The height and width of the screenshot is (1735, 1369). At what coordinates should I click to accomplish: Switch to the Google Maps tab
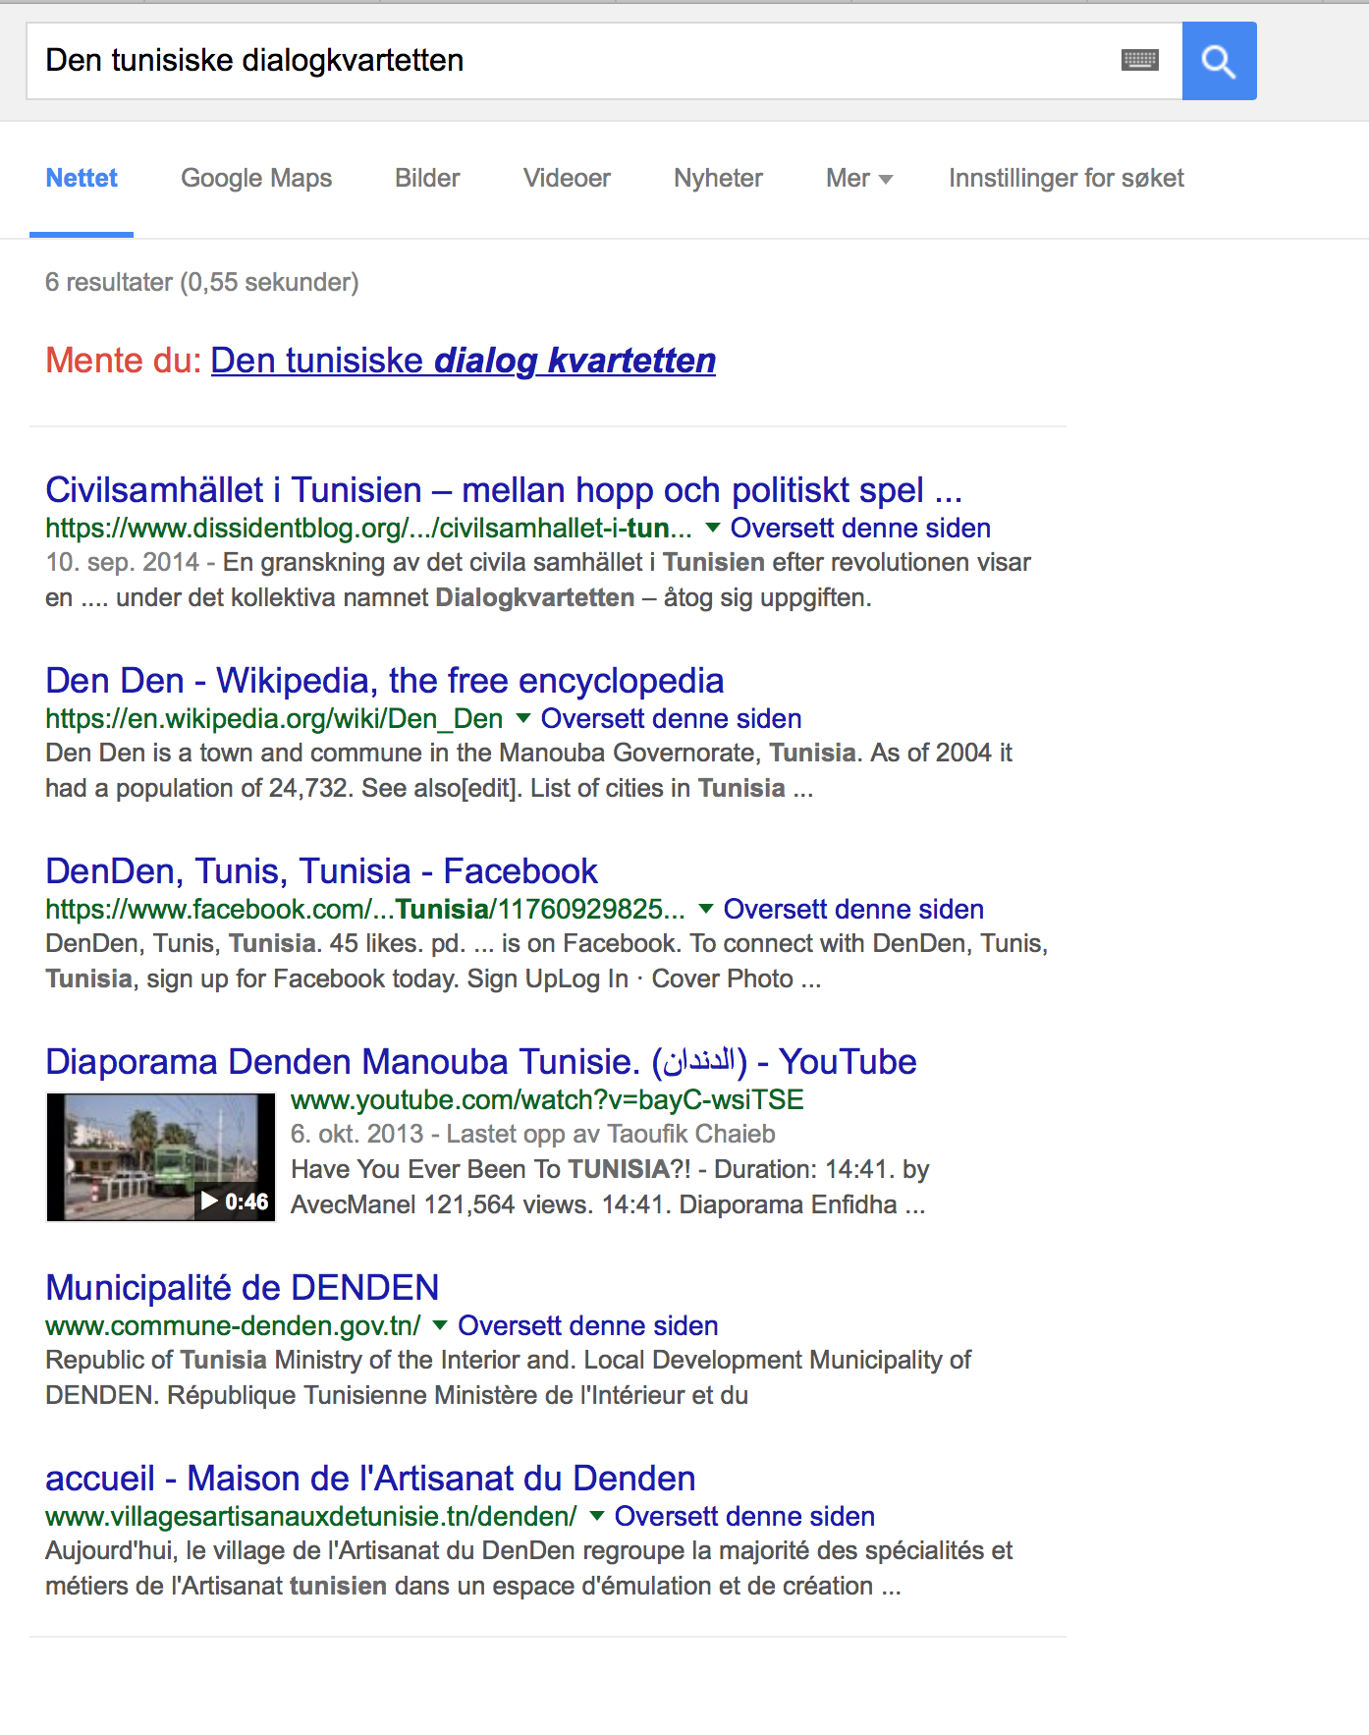pyautogui.click(x=256, y=178)
